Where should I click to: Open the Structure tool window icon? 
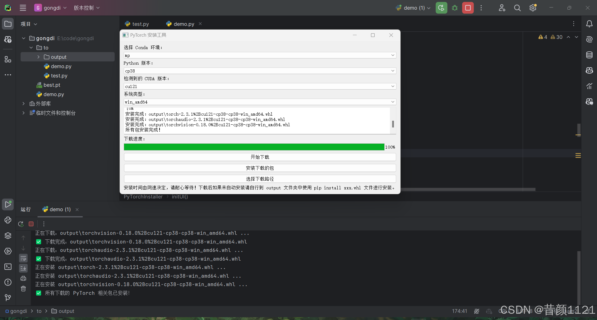(x=8, y=59)
